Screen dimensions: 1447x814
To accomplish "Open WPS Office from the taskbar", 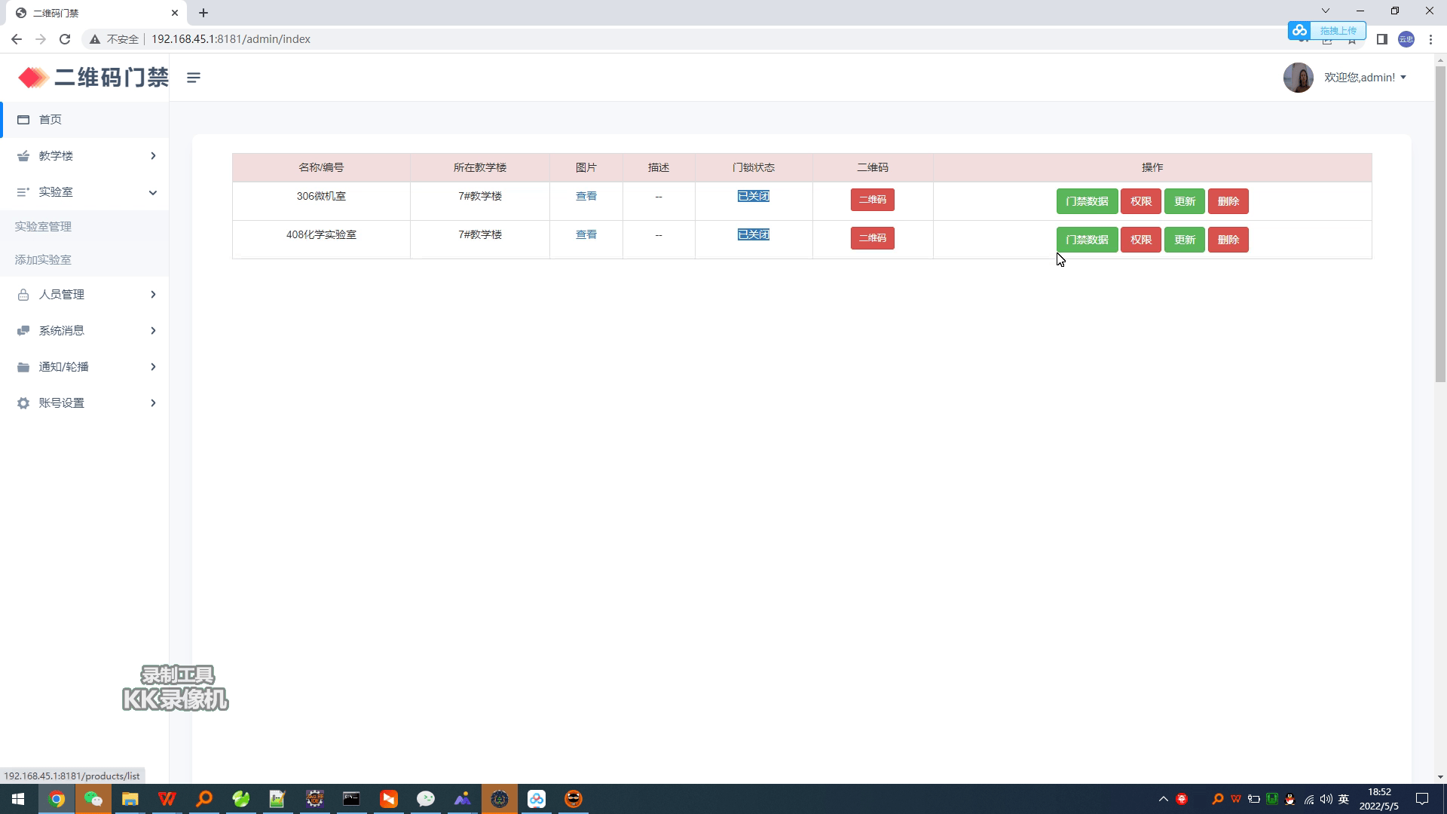I will click(167, 799).
